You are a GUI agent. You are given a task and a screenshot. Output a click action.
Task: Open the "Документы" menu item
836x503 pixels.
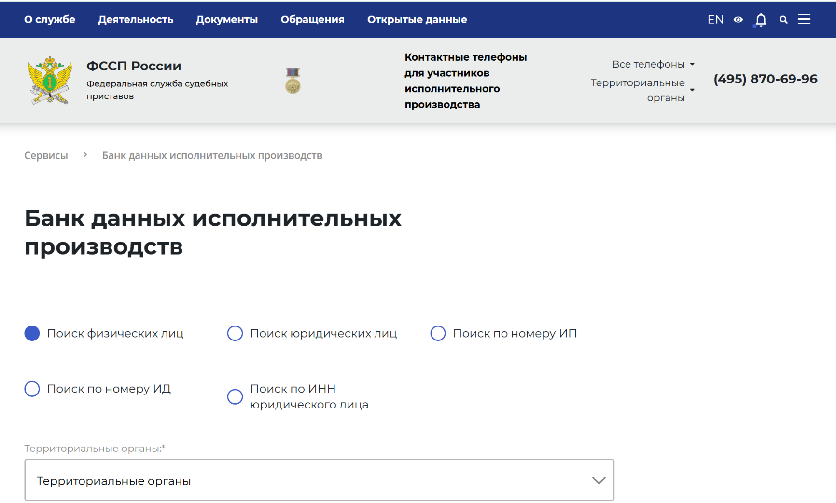[227, 20]
